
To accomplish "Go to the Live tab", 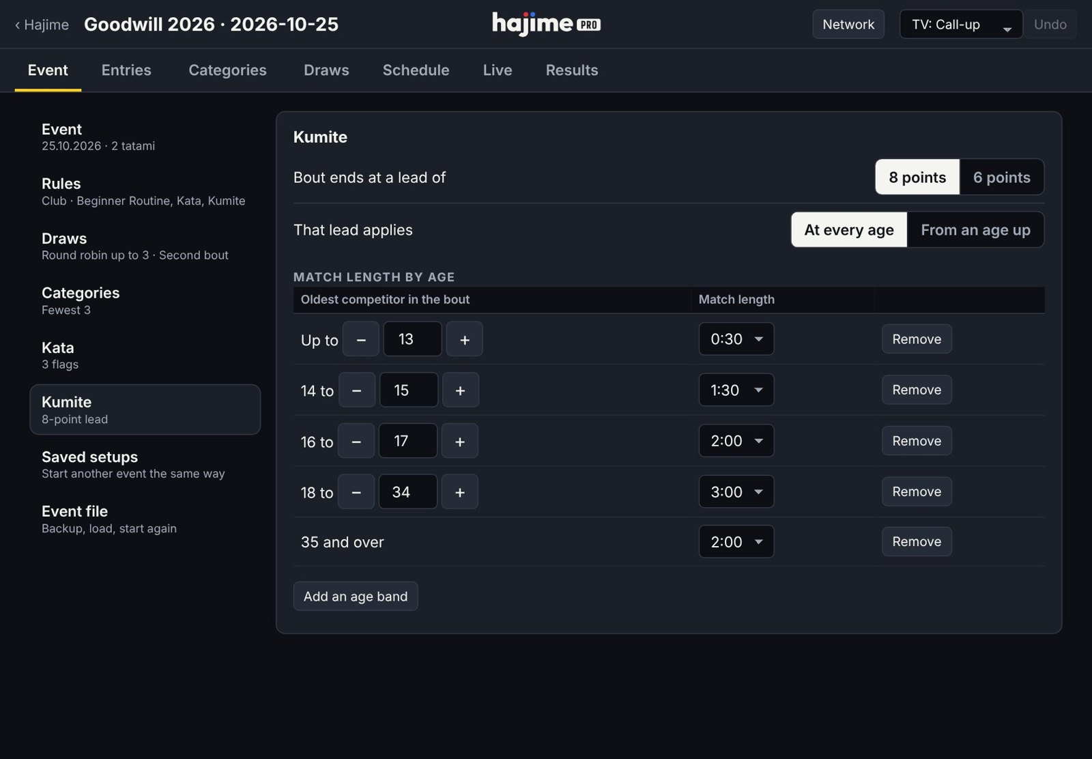I will coord(498,70).
